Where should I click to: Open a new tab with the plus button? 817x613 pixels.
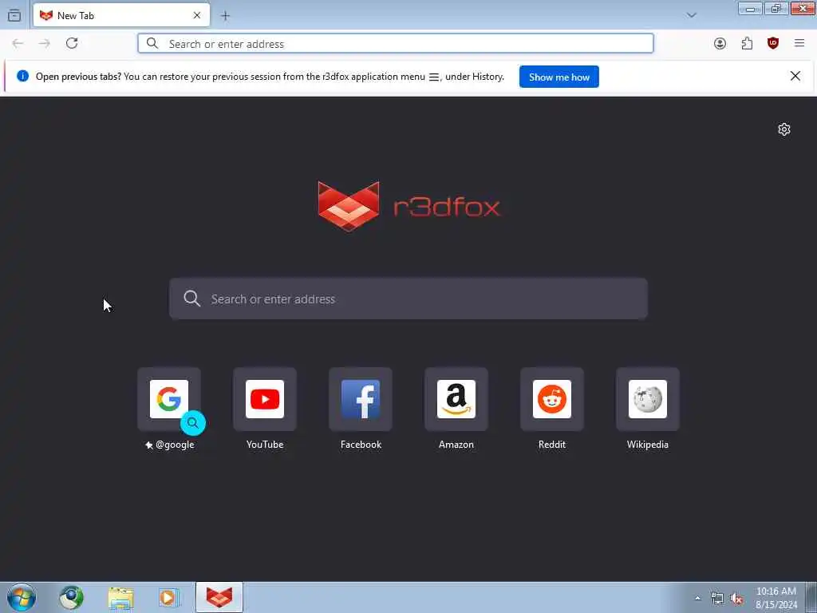(x=225, y=16)
